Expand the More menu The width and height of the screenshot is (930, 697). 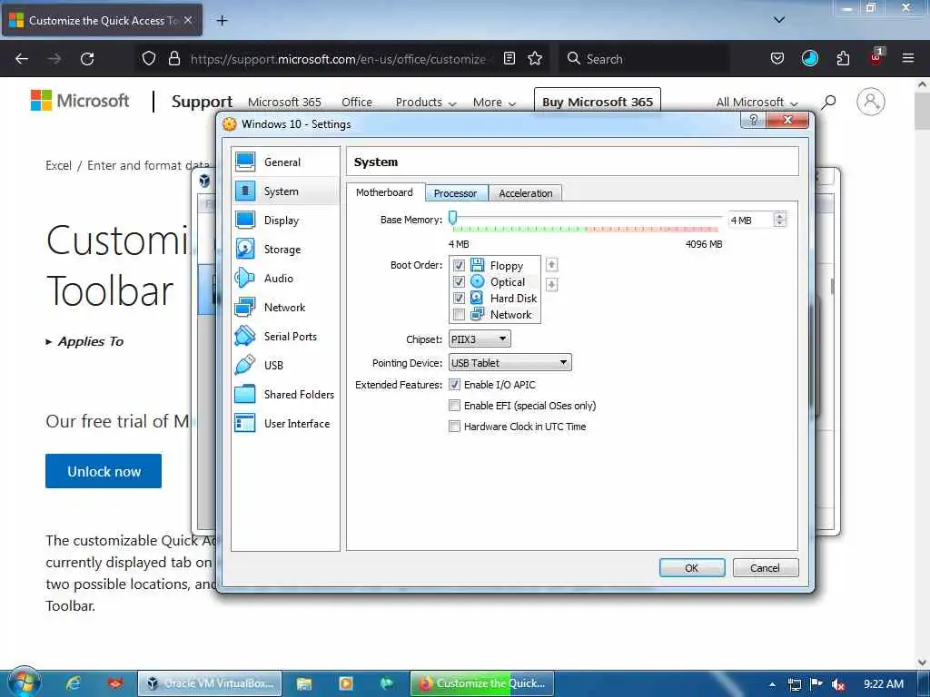[494, 102]
